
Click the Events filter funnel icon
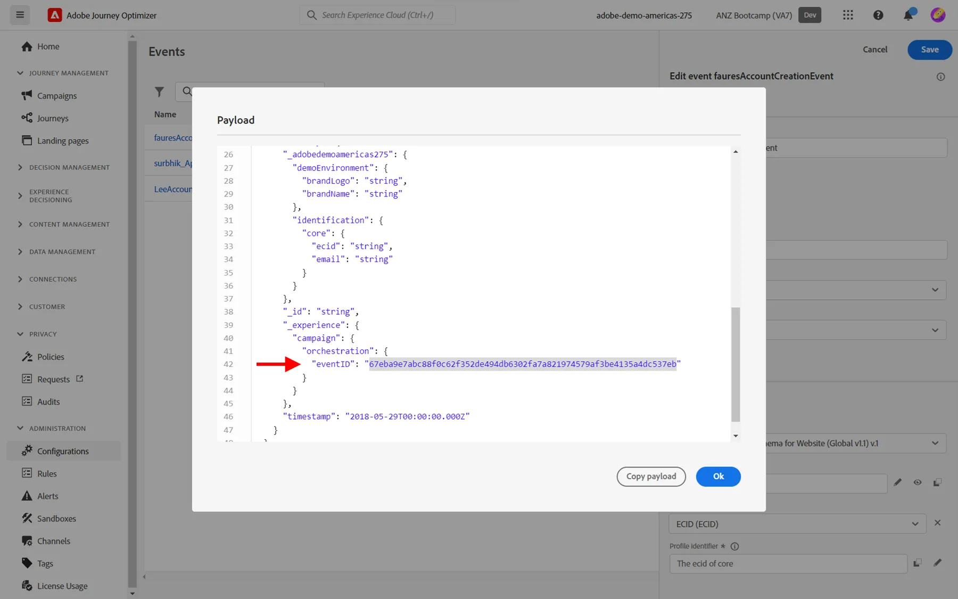(x=159, y=92)
